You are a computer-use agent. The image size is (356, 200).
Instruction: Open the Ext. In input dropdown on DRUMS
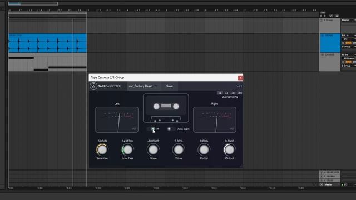pyautogui.click(x=349, y=36)
